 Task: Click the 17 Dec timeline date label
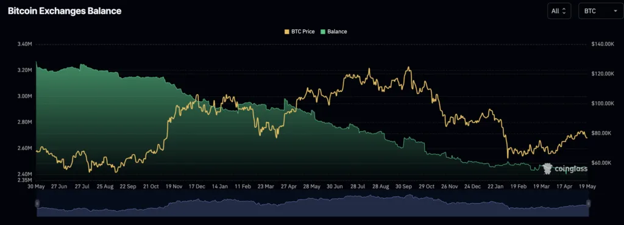coord(197,186)
